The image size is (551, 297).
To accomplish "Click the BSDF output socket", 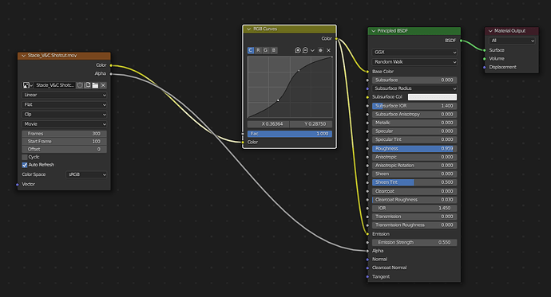I will pos(461,41).
